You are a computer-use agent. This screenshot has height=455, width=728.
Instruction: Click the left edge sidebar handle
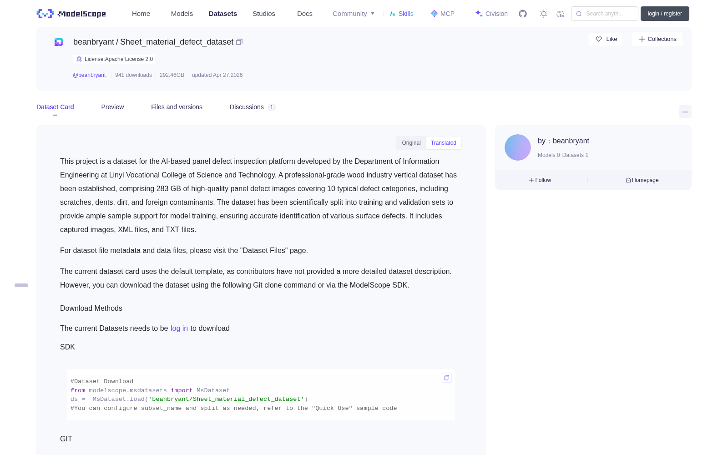pos(21,285)
